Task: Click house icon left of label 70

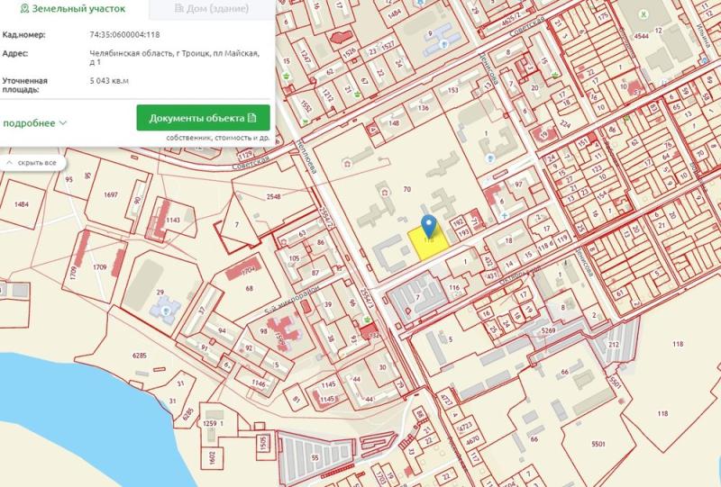Action: click(x=385, y=193)
